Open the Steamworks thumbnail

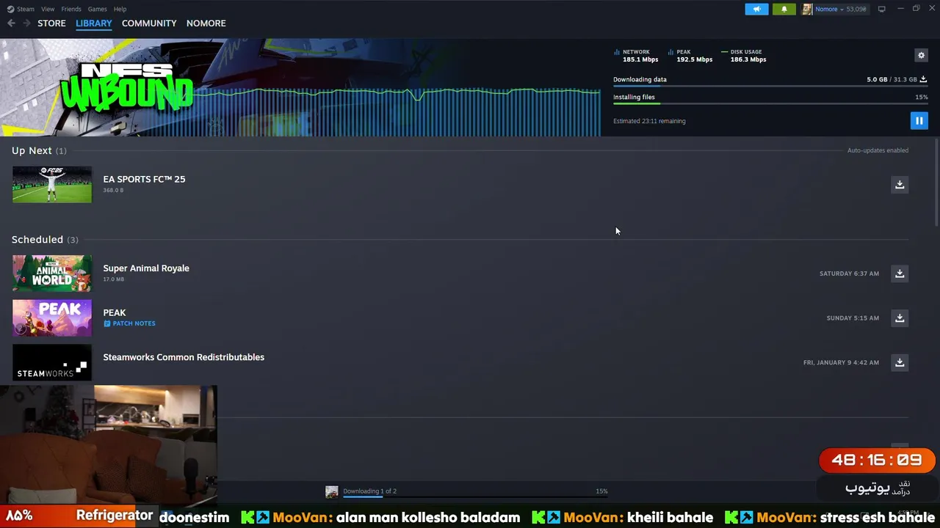click(52, 362)
